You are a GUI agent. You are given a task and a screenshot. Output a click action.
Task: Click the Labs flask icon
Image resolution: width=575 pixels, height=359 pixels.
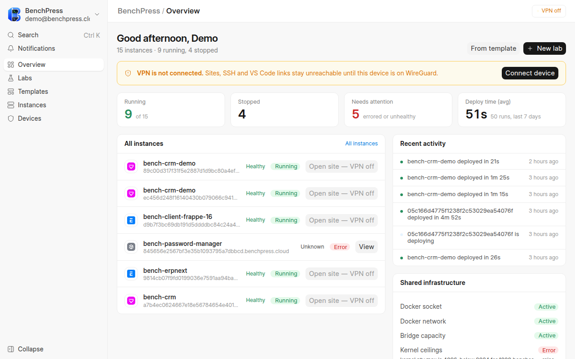11,78
